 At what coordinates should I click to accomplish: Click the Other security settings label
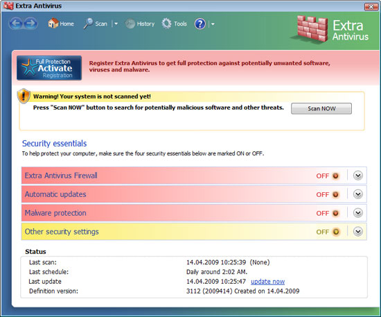[62, 232]
